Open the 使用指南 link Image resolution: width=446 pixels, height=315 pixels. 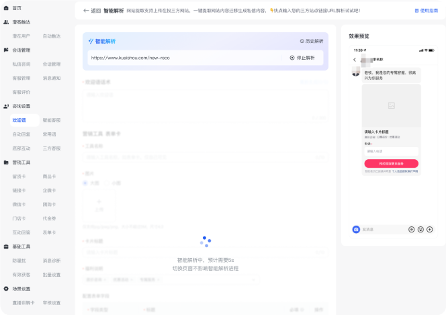[x=427, y=11]
